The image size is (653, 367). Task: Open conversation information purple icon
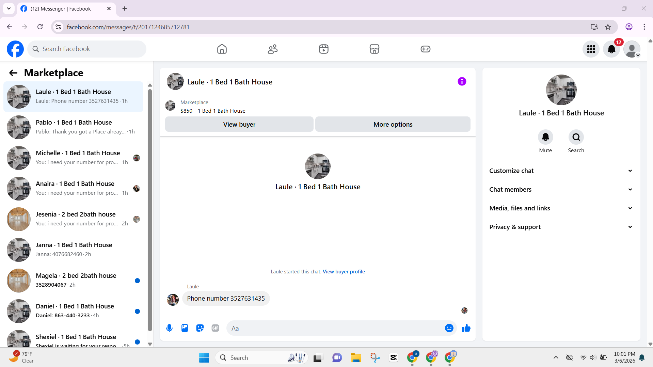click(462, 81)
